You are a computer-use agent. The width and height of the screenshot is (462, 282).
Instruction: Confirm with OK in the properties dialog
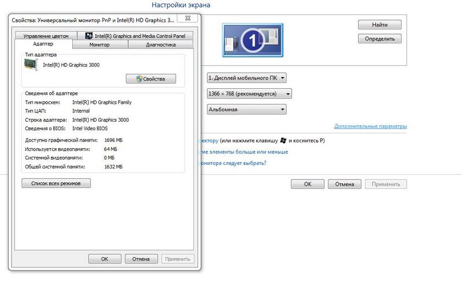[105, 259]
